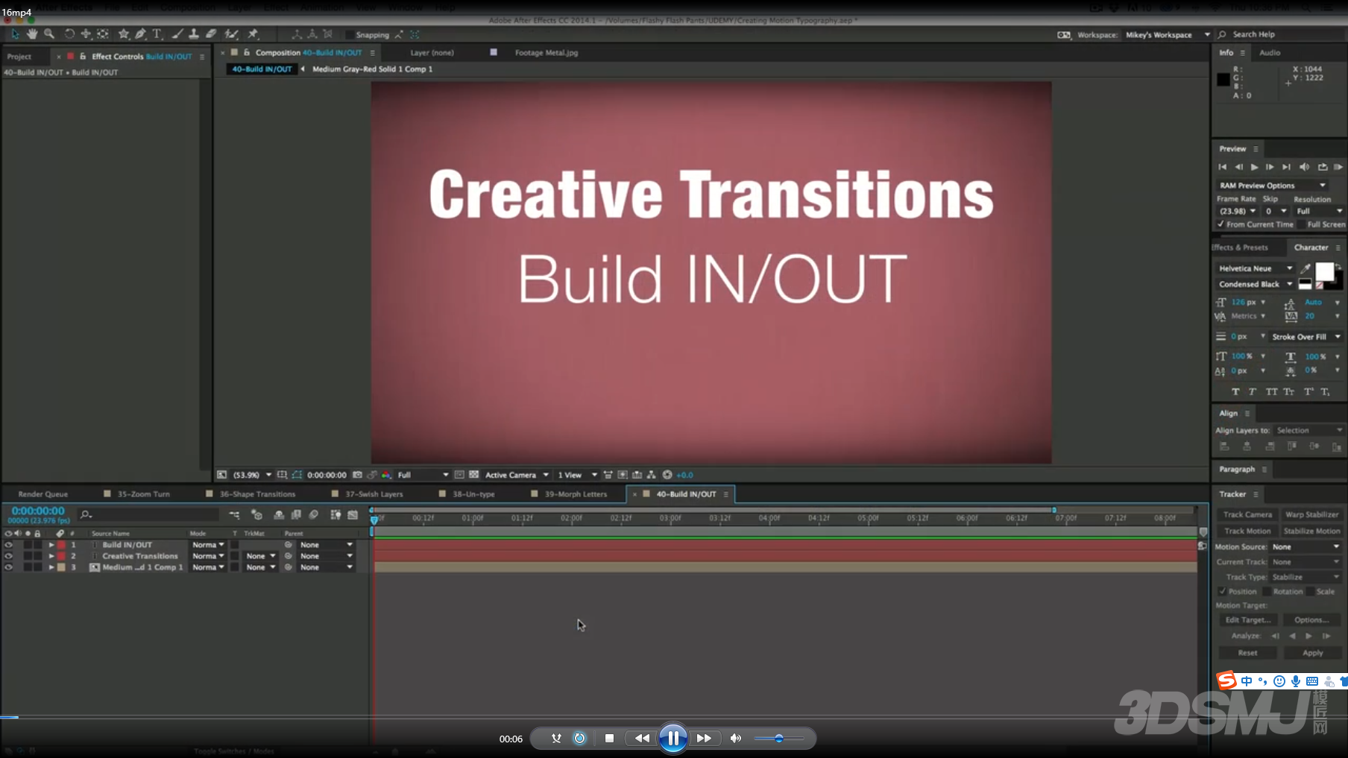
Task: Hide the Build IN/OUT layer eye
Action: (x=8, y=545)
